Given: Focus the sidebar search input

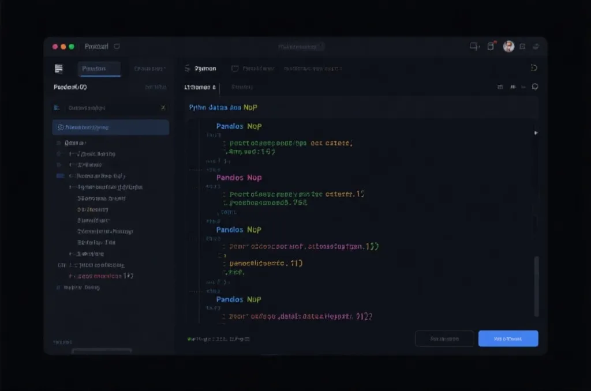Looking at the screenshot, I should coord(110,108).
